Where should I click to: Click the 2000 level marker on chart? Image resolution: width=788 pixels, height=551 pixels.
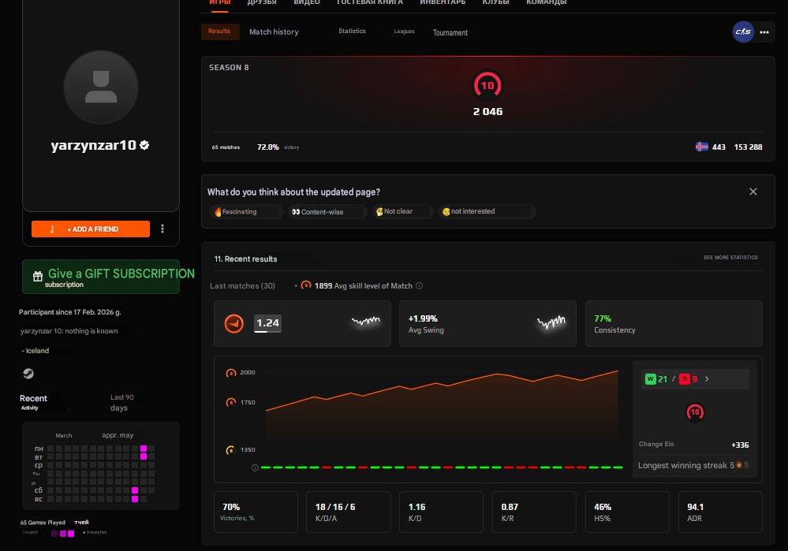click(230, 373)
